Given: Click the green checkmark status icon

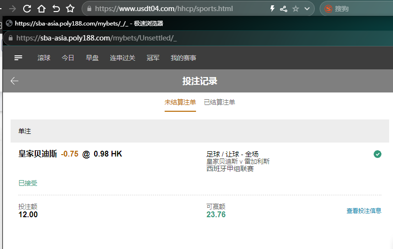Looking at the screenshot, I should (378, 154).
